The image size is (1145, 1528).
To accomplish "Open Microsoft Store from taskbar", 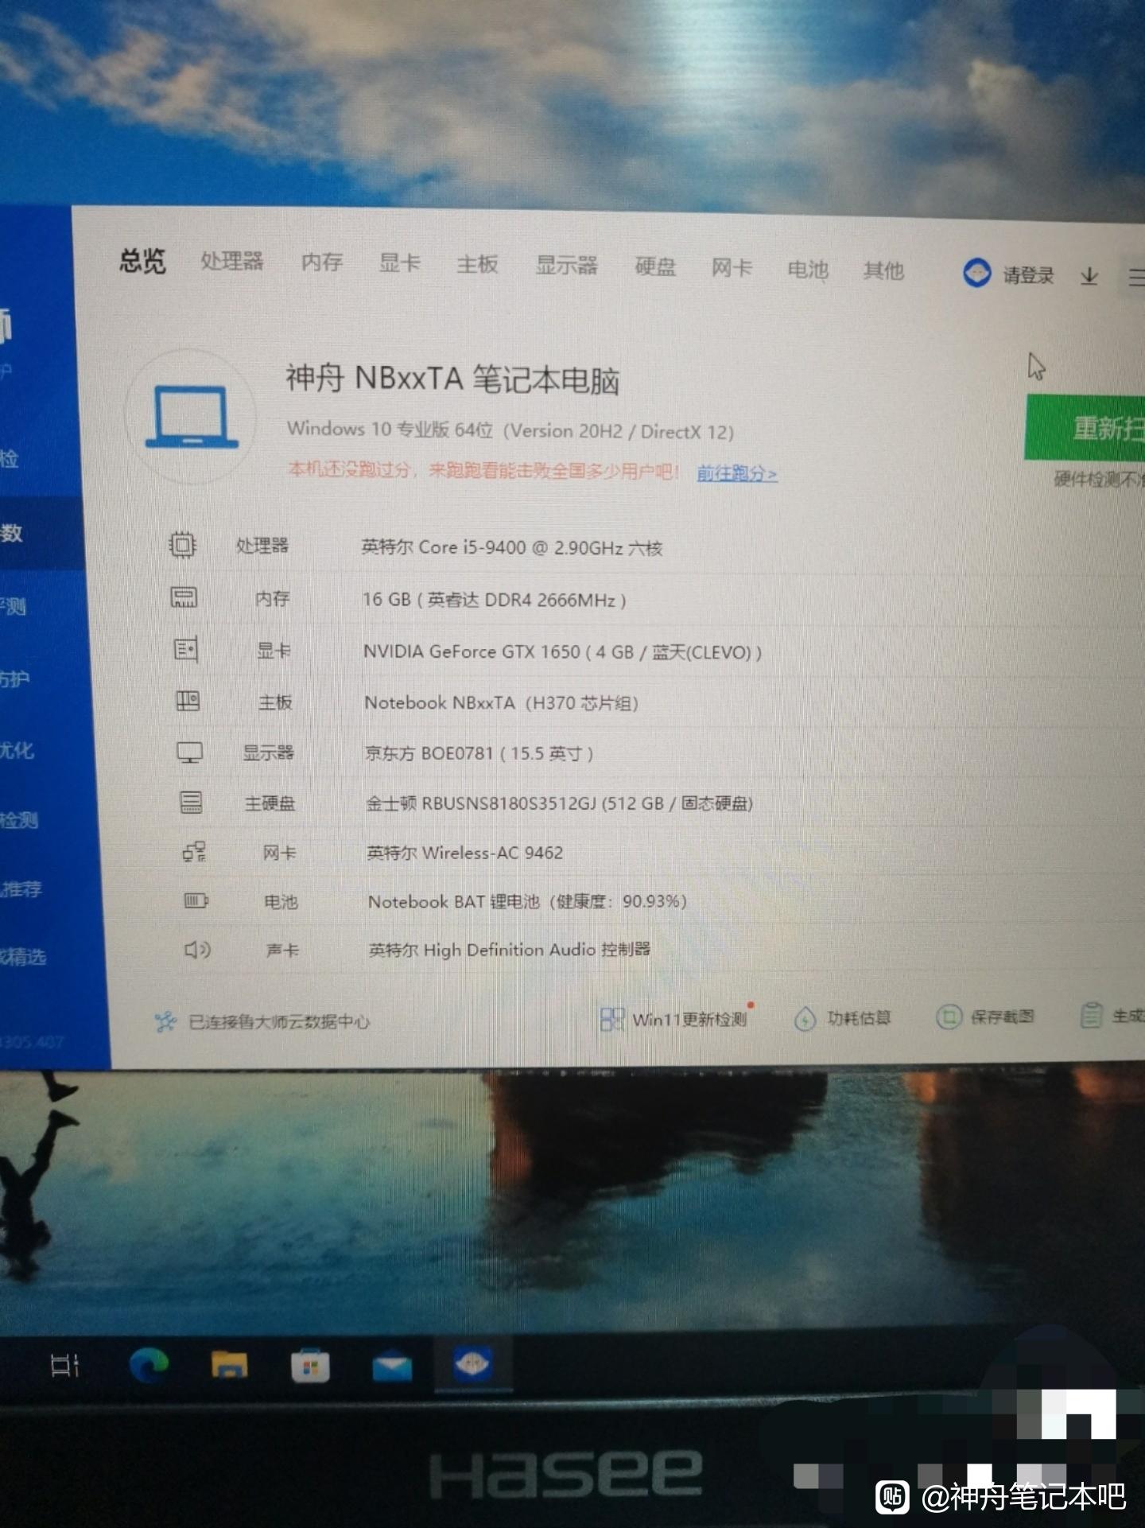I will (x=310, y=1367).
